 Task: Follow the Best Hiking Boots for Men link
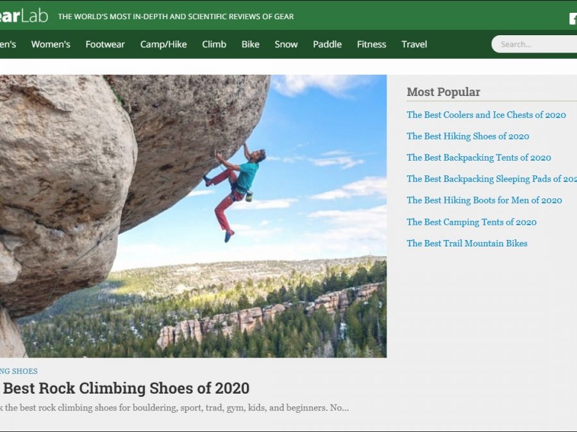[x=484, y=200]
